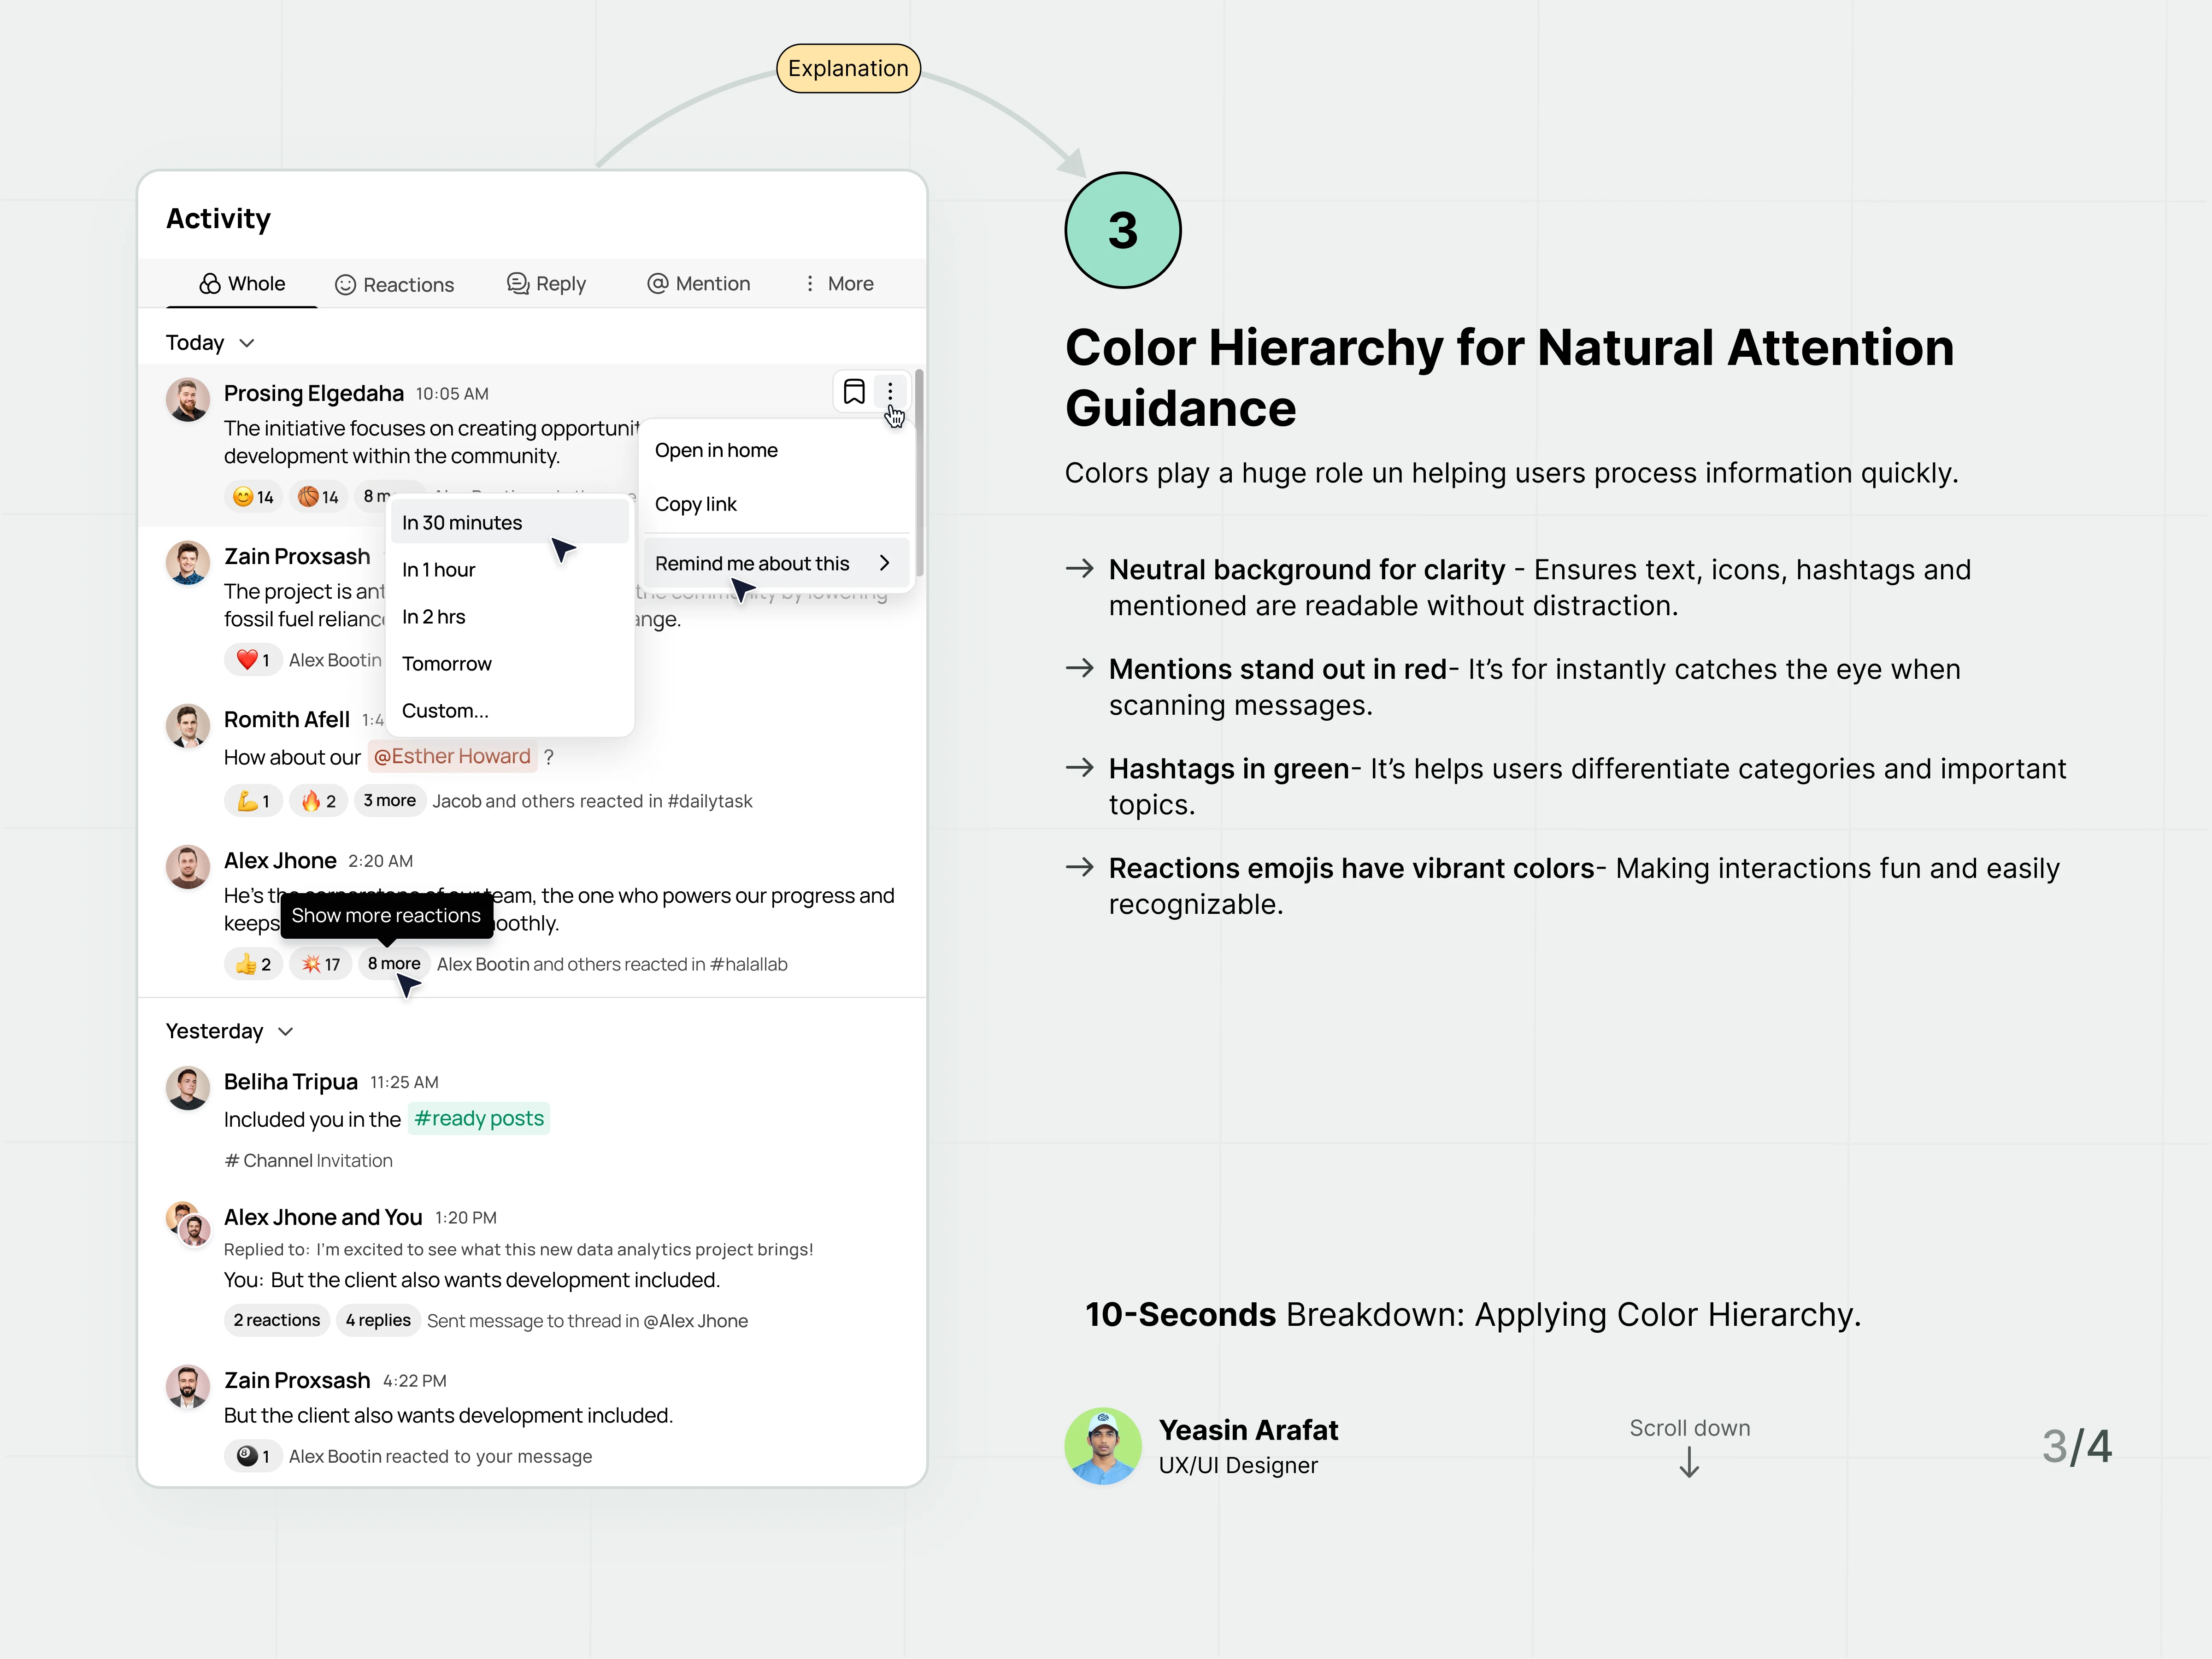Expand the 8 more reactions on Alex Jhone's message
The height and width of the screenshot is (1659, 2212).
(393, 964)
